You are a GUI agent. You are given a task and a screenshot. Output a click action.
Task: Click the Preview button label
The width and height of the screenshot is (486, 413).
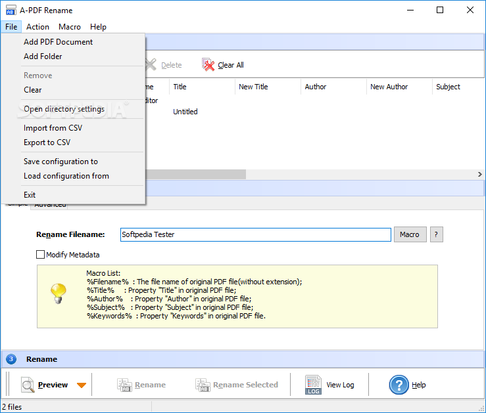point(53,385)
